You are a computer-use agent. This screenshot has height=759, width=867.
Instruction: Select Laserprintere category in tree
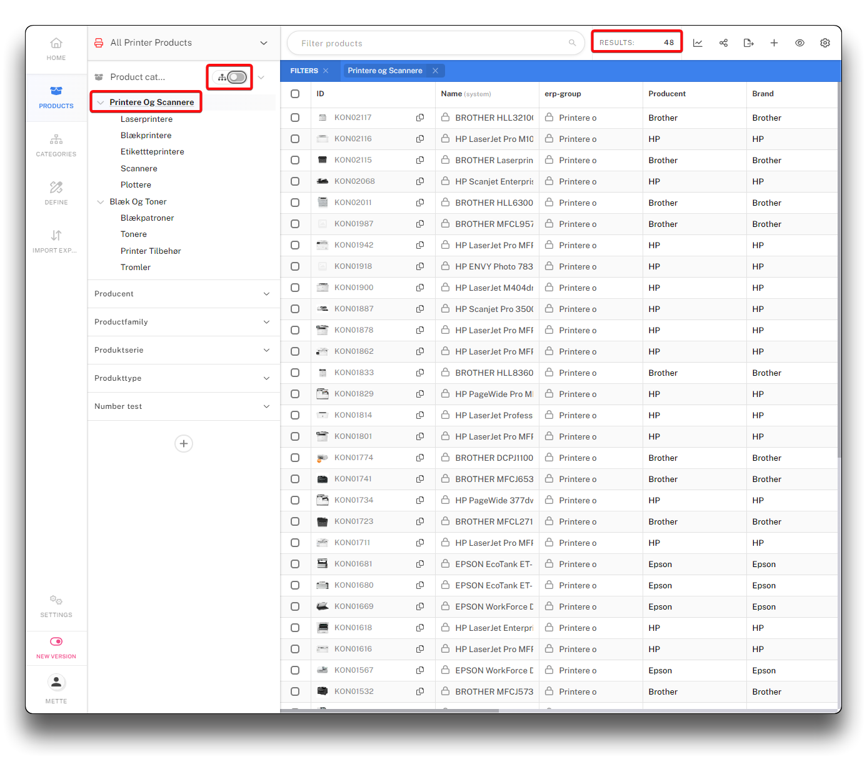pyautogui.click(x=146, y=119)
